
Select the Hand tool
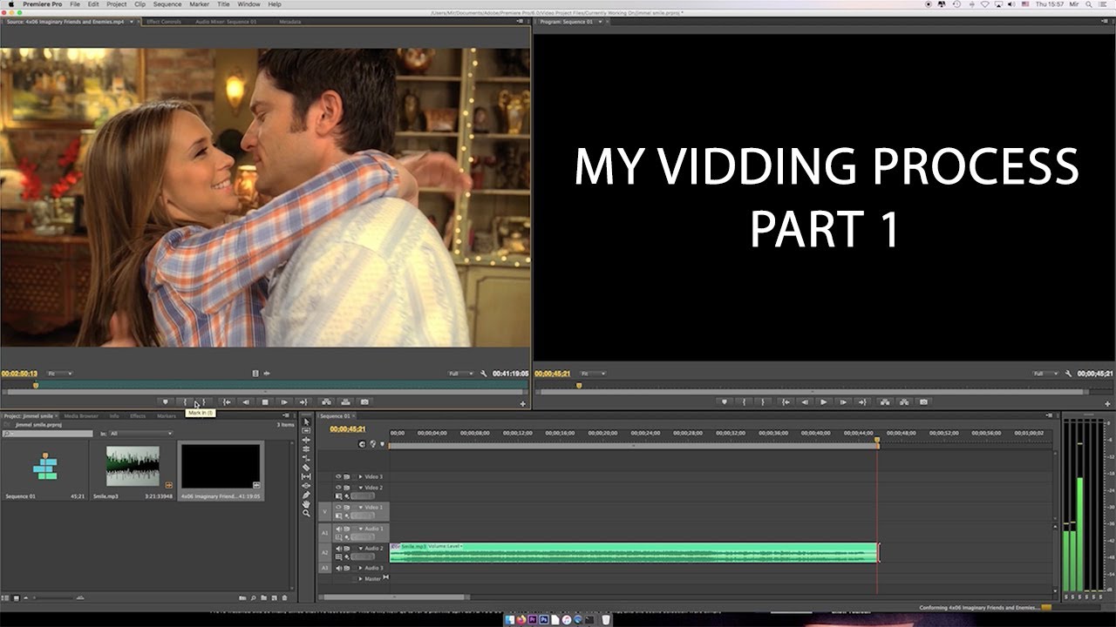point(306,503)
